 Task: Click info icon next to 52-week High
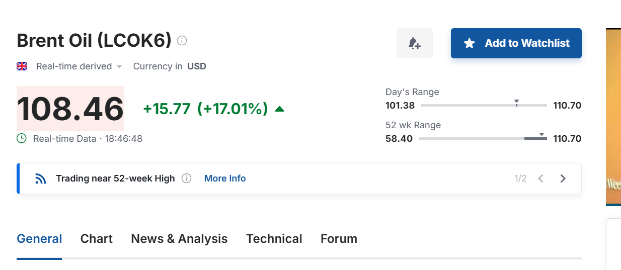point(186,178)
